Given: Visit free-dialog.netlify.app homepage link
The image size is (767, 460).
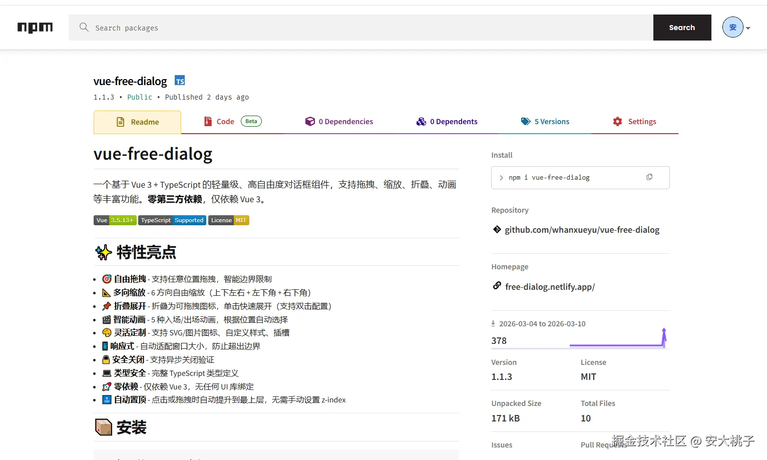Looking at the screenshot, I should (550, 287).
